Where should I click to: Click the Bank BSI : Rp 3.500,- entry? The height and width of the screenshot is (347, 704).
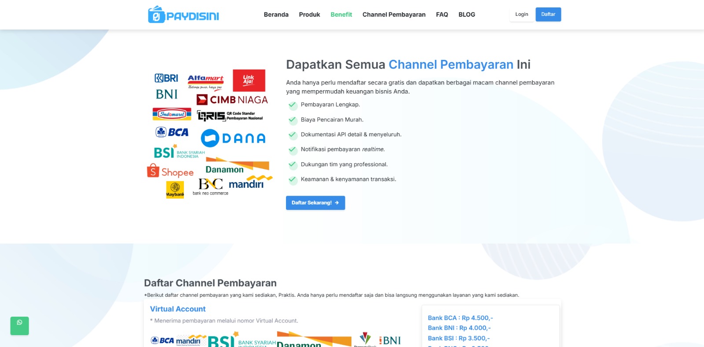point(459,338)
